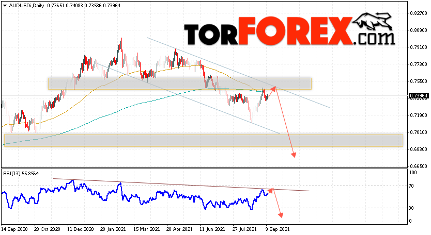Select the brown RSI resistance trendline
The width and height of the screenshot is (431, 235).
(181, 185)
